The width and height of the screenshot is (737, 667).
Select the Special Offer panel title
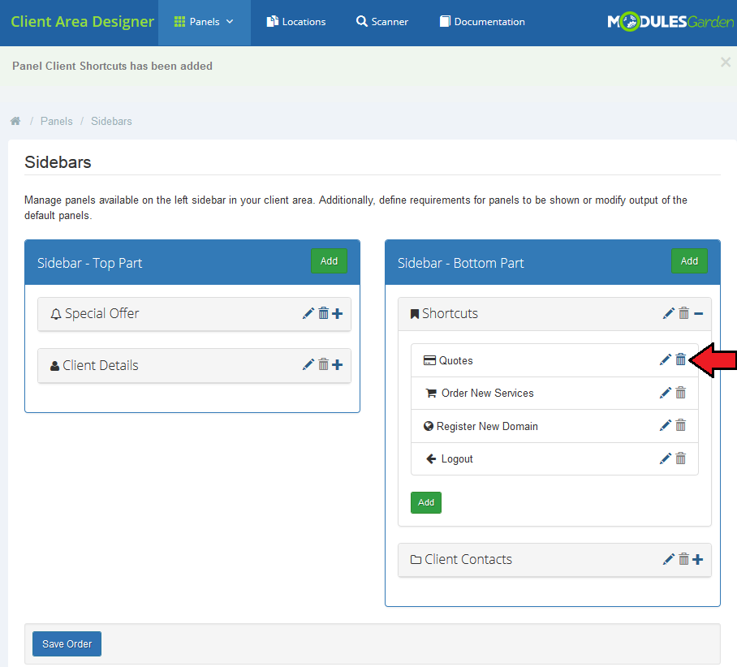tap(102, 313)
